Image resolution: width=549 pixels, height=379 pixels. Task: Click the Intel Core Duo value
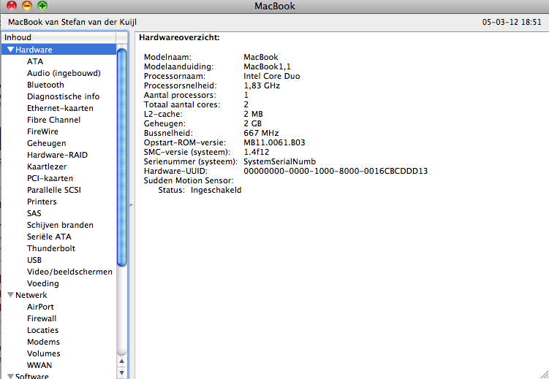272,76
